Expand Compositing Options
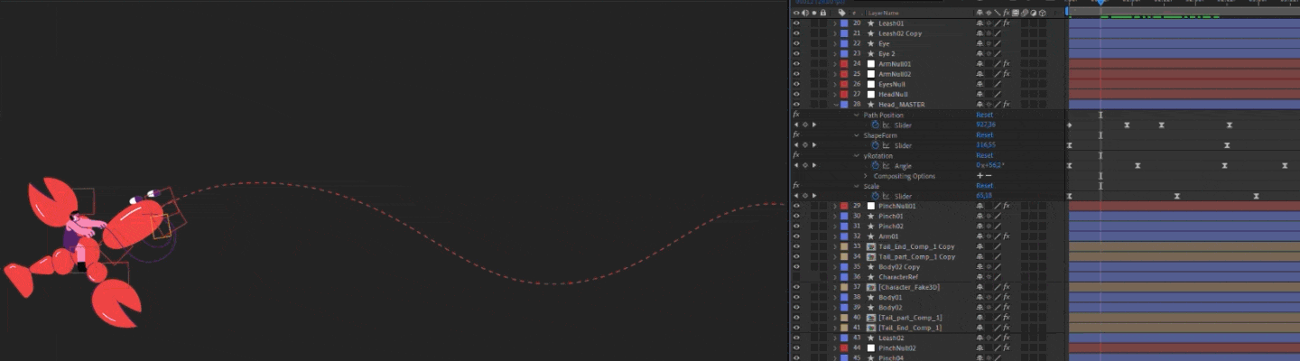 tap(865, 175)
